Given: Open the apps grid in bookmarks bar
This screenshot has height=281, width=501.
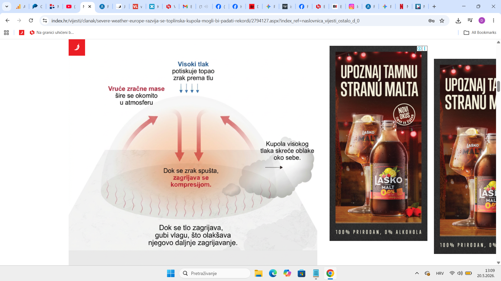Looking at the screenshot, I should [7, 33].
